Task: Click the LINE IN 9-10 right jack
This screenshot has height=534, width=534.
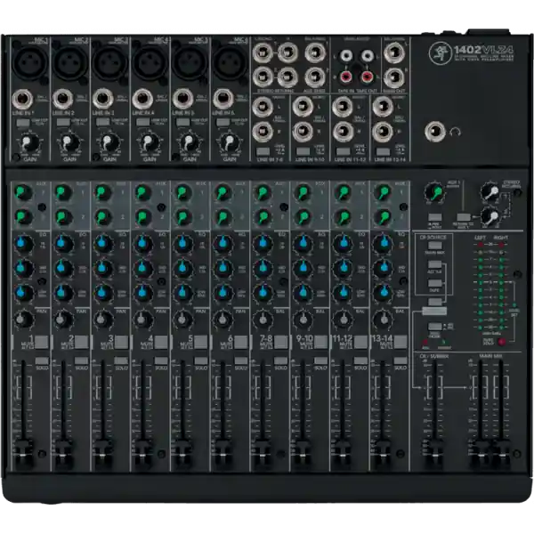Action: [x=303, y=132]
